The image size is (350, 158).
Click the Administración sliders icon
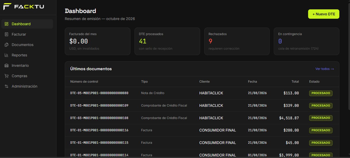pos(7,86)
